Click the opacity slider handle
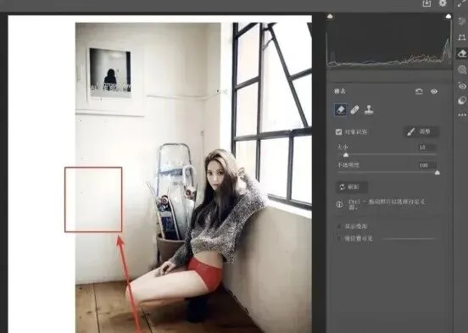The width and height of the screenshot is (468, 333). [x=437, y=173]
